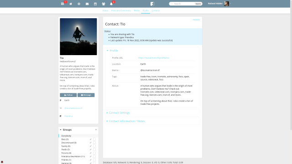292x164 pixels.
Task: Edit the Bots group pencil icon
Action: coord(90,139)
